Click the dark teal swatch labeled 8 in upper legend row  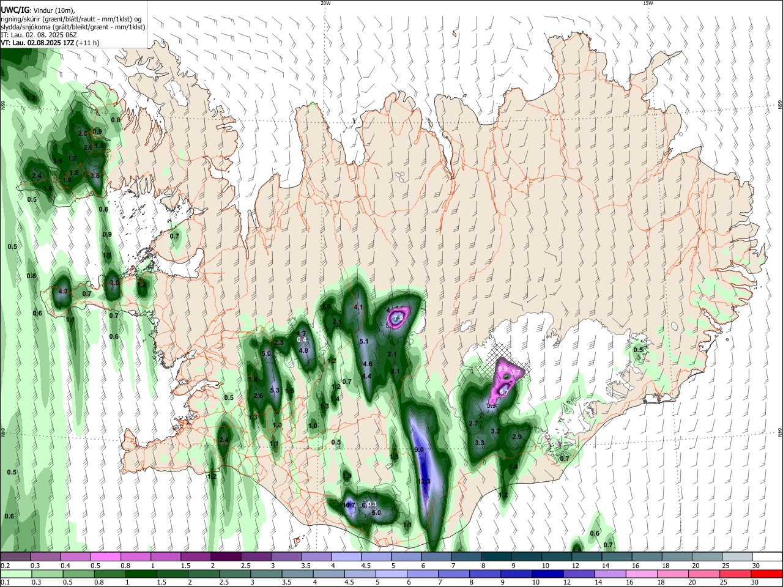[x=496, y=557]
